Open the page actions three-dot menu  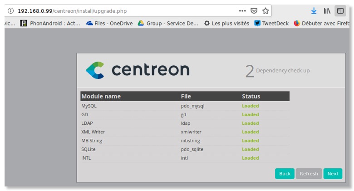click(243, 11)
